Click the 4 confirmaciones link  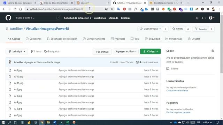tap(147, 62)
